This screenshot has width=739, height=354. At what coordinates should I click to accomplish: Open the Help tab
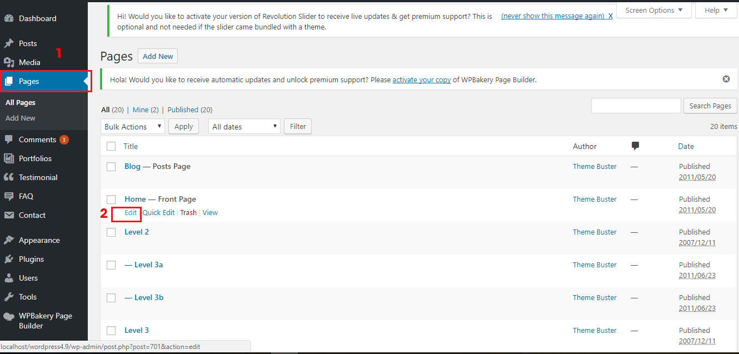tap(716, 10)
